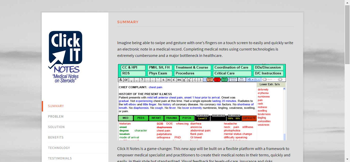Click the orange Back up button

click(x=210, y=80)
